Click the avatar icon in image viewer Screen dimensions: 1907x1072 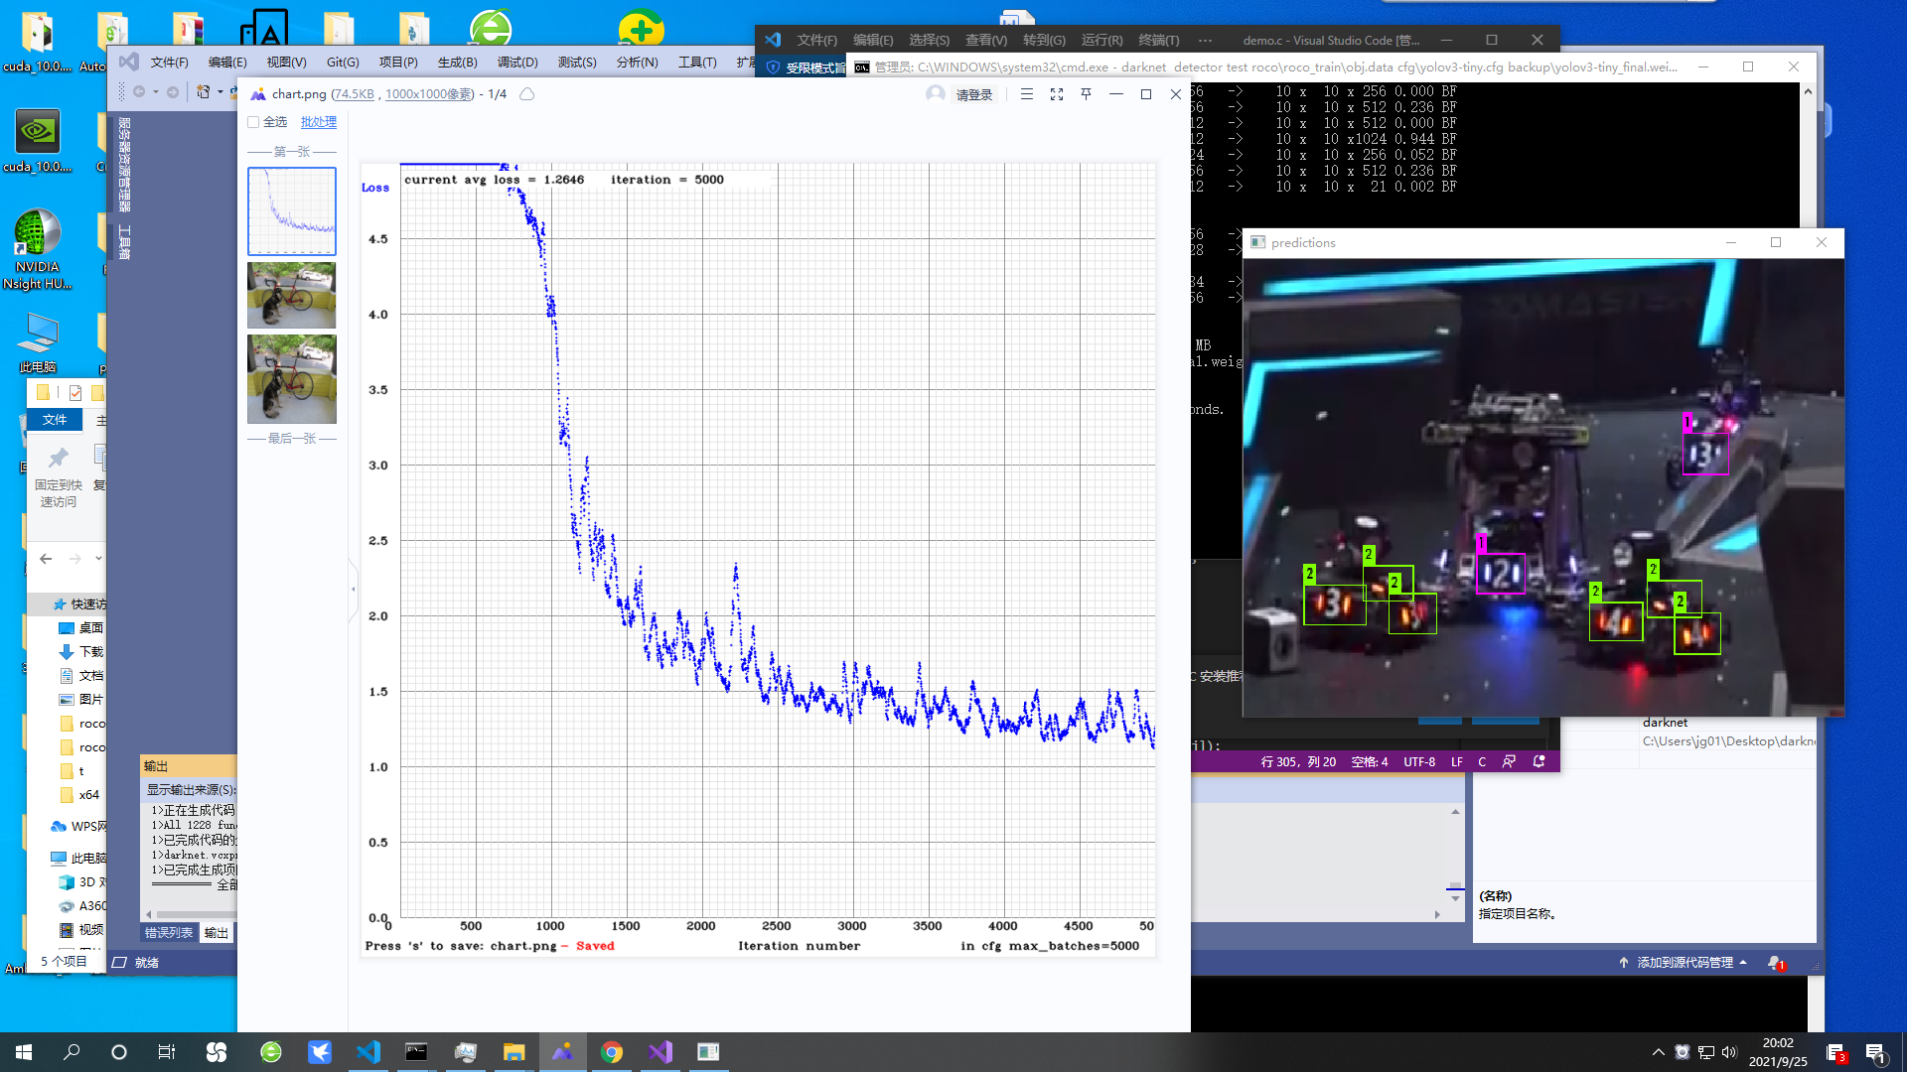[x=936, y=94]
